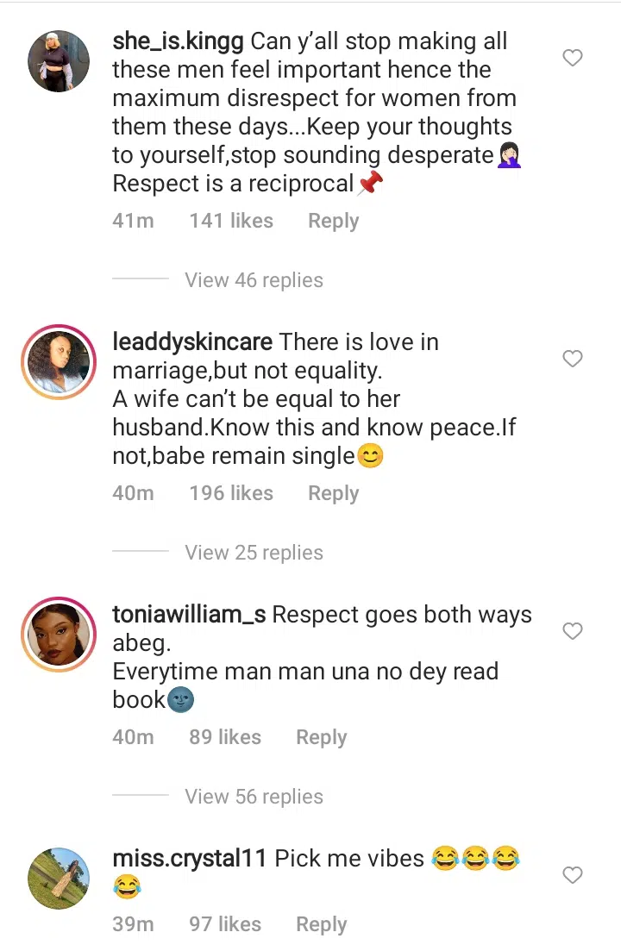Open leaddyskincare username link
The height and width of the screenshot is (951, 621).
pyautogui.click(x=192, y=342)
